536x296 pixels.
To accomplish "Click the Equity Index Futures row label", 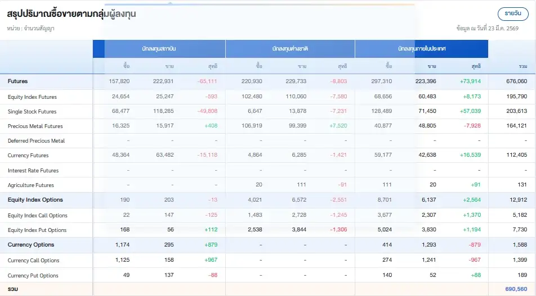I will pyautogui.click(x=32, y=97).
